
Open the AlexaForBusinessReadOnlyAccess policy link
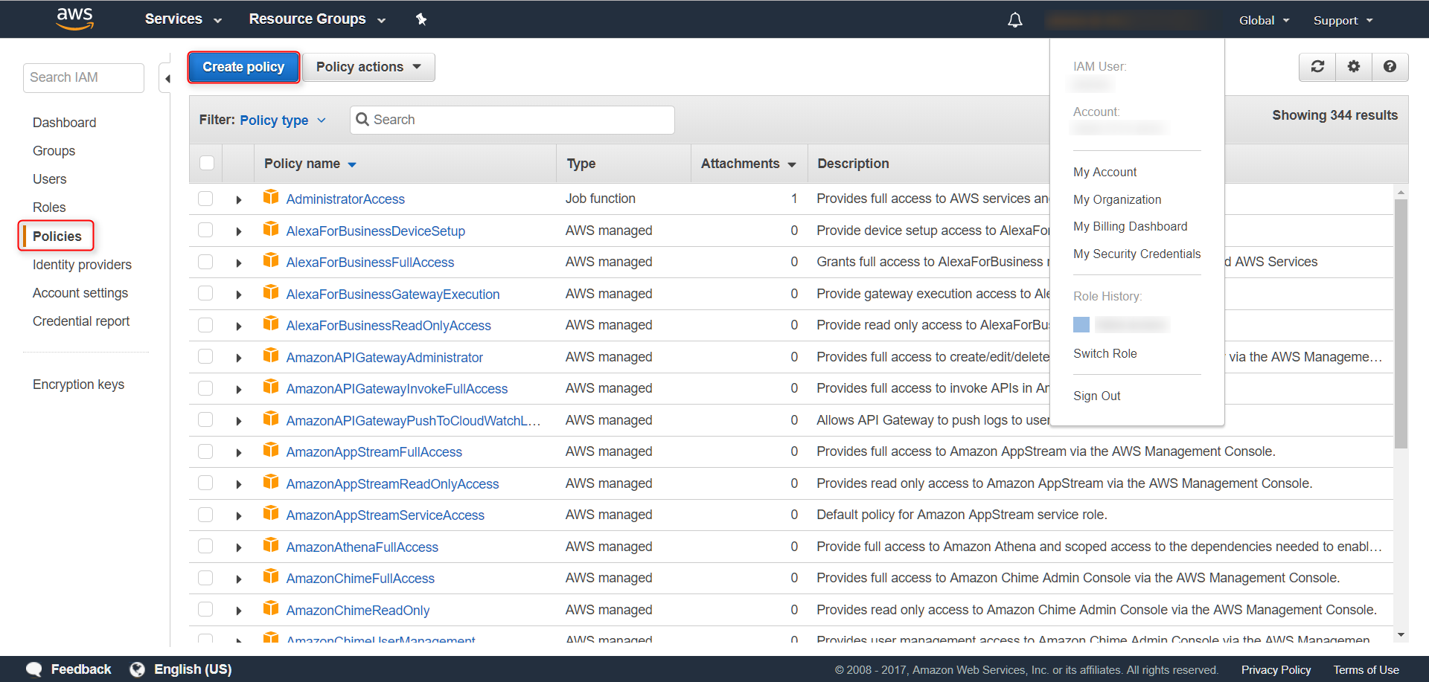[x=389, y=326]
